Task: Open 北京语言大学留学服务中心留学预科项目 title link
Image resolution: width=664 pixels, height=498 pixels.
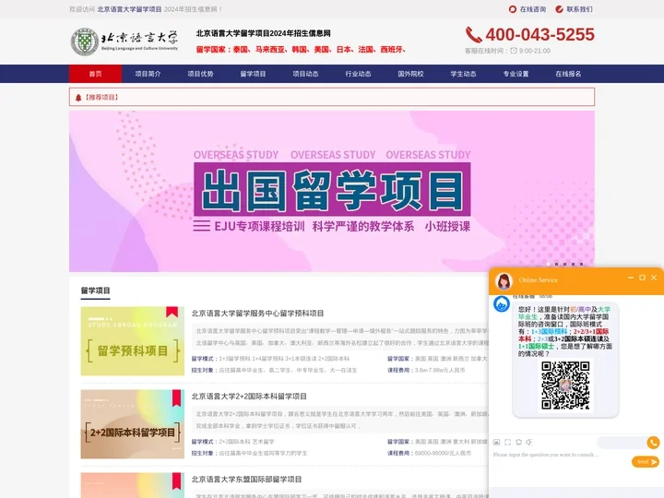Action: tap(257, 314)
